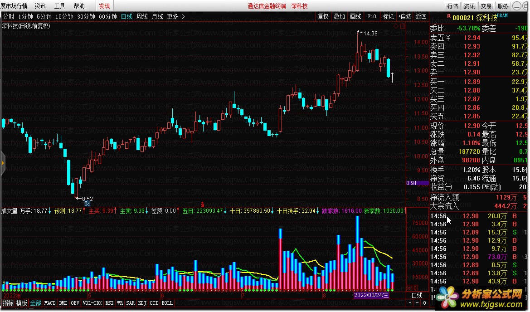Click the 8.91 purple price marker

[x=417, y=183]
